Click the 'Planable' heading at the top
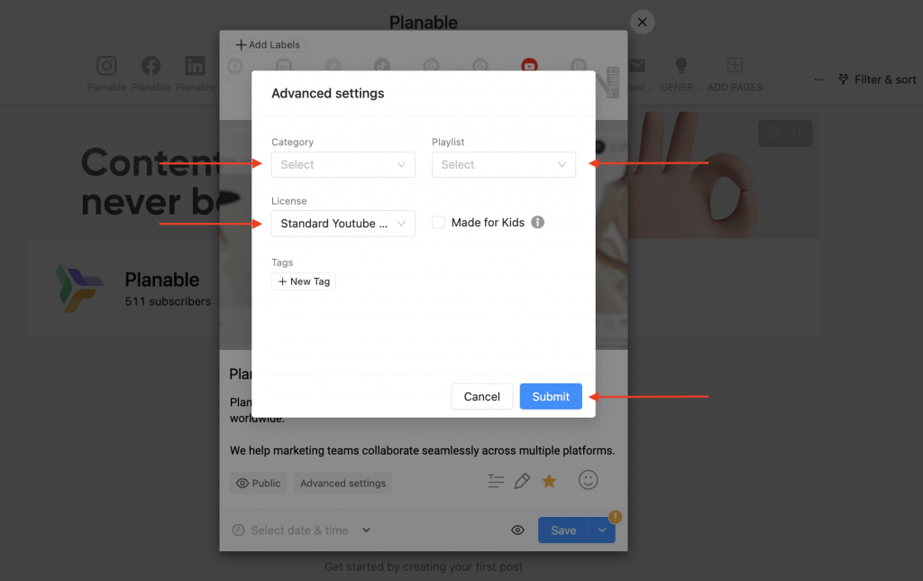Image resolution: width=923 pixels, height=581 pixels. (424, 23)
